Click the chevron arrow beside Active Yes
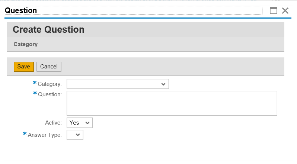This screenshot has width=297, height=164. pyautogui.click(x=87, y=123)
